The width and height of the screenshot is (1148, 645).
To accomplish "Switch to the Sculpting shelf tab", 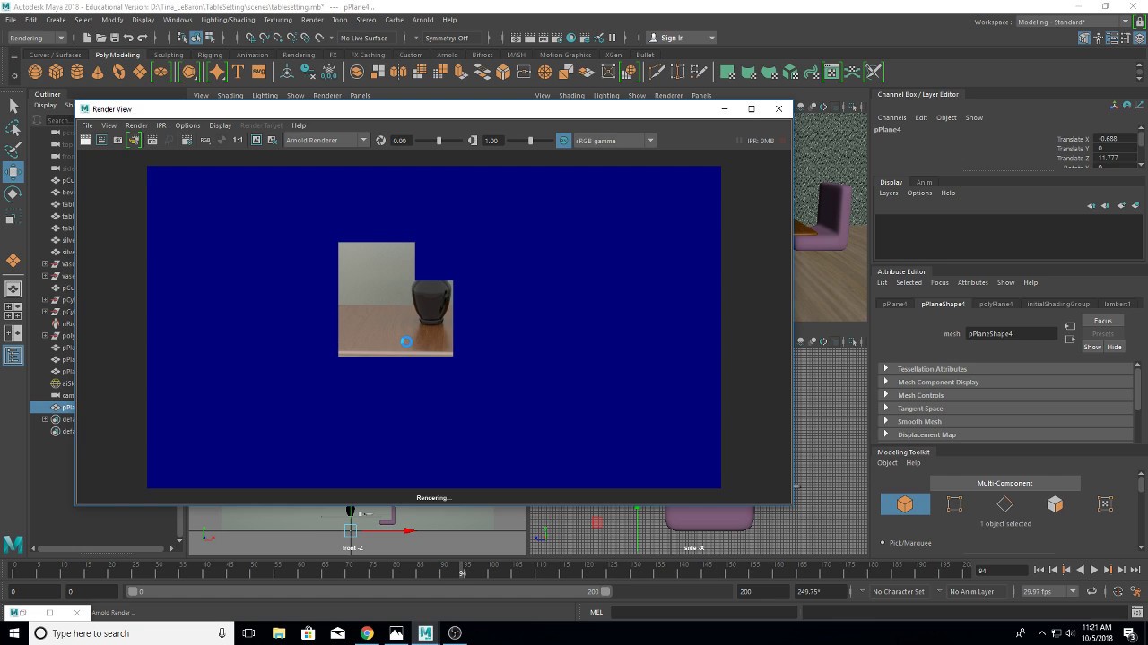I will tap(168, 55).
